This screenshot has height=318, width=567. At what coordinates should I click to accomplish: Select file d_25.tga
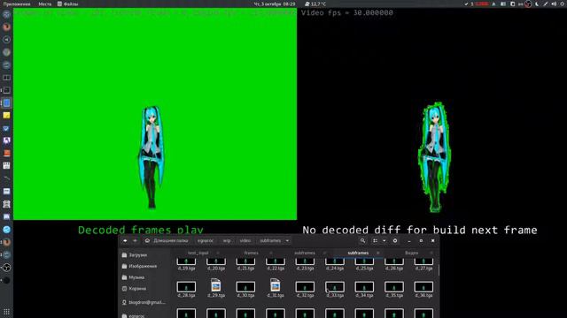(364, 264)
